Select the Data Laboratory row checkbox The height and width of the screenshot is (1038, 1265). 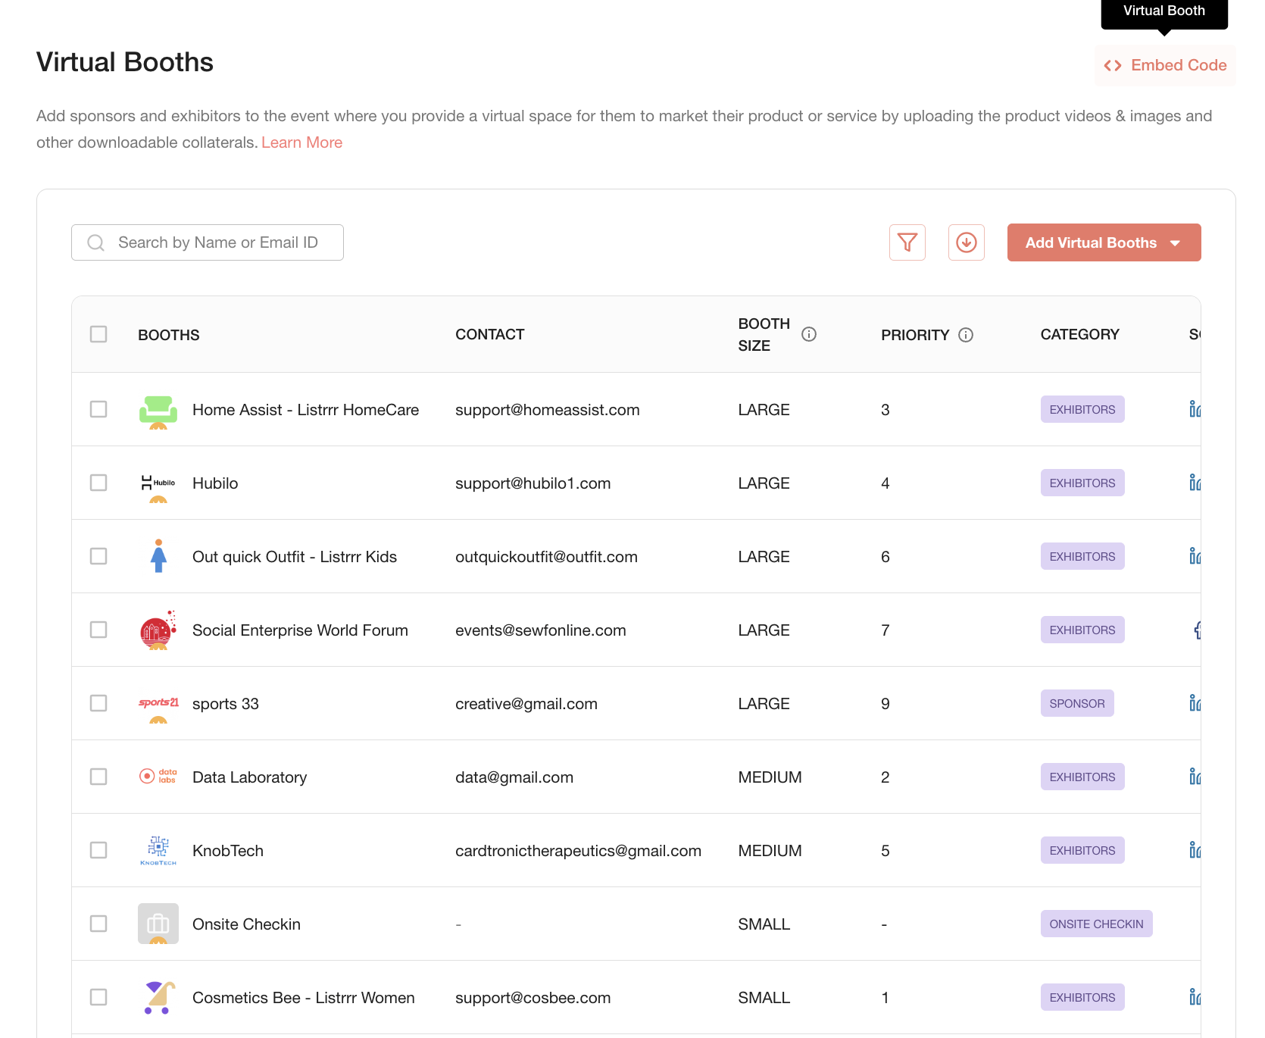click(x=98, y=777)
